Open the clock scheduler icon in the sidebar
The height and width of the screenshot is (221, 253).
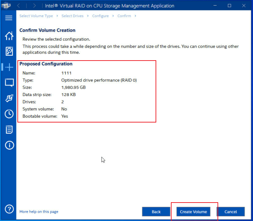tap(9, 114)
